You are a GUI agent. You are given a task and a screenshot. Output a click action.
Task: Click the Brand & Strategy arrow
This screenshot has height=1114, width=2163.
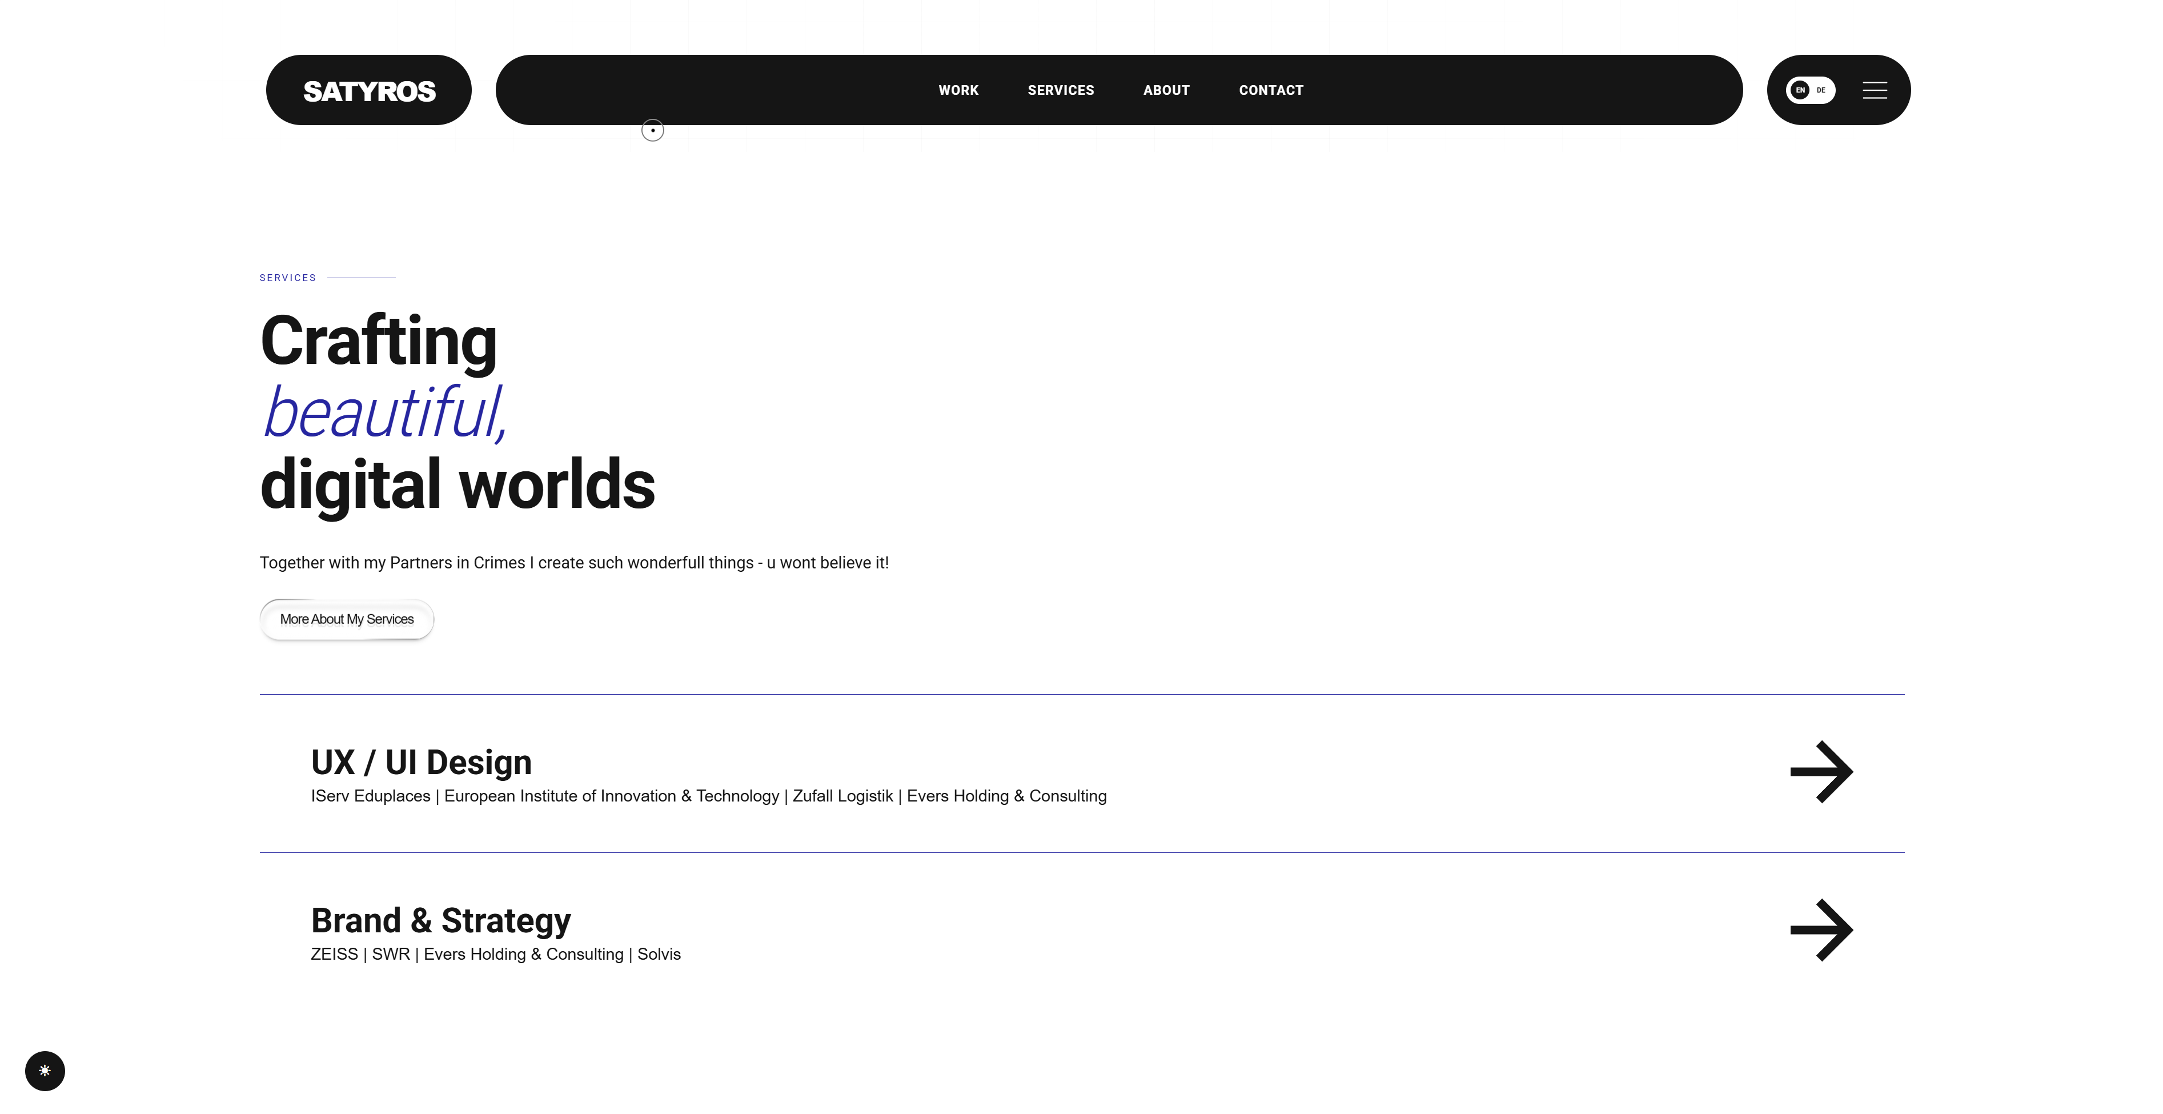1821,930
